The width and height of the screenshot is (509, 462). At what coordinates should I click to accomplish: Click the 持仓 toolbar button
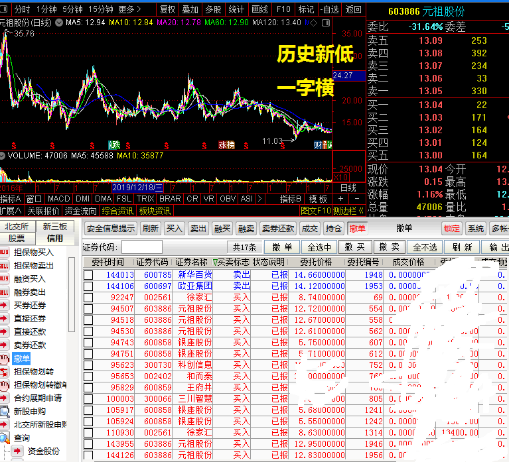(333, 229)
